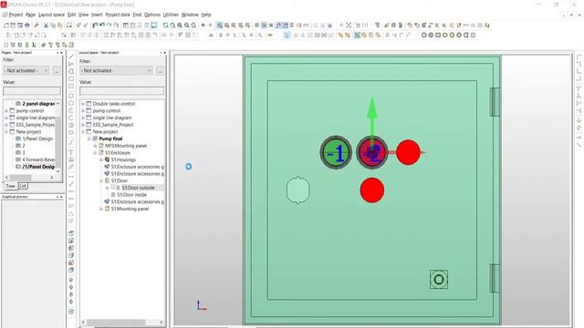Select the Tree tab in Pages navigator

[10, 186]
